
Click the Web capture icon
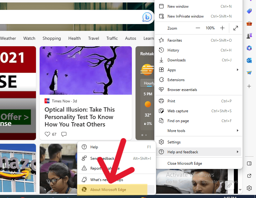[x=161, y=111]
